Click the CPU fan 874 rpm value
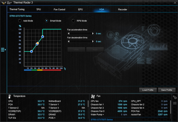Image resolution: width=178 pixels, height=122 pixels. (123, 101)
